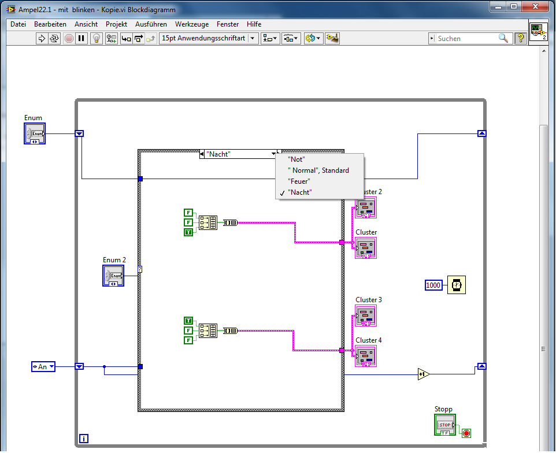Click the yellow context help question mark

point(520,38)
